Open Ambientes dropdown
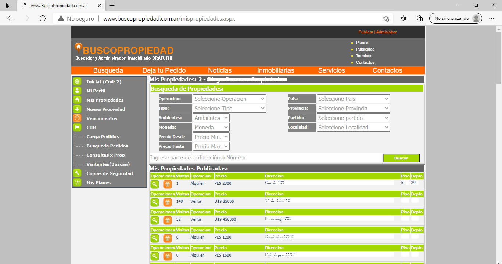Viewport: 502px width, 264px height. point(211,118)
